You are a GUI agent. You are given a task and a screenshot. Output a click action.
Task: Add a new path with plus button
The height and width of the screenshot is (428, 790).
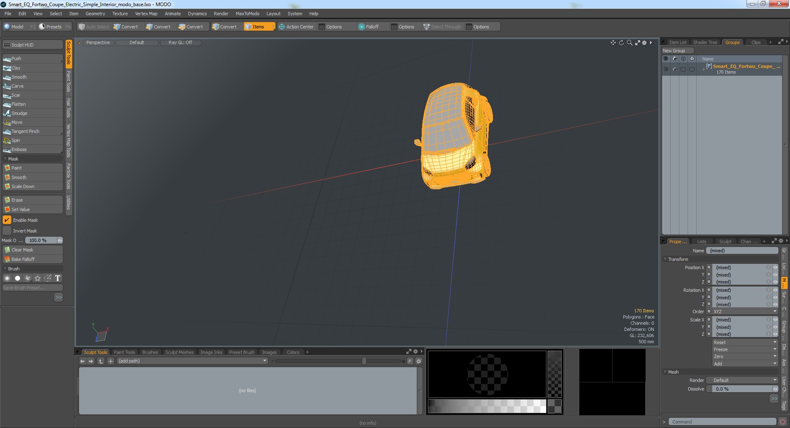(111, 361)
